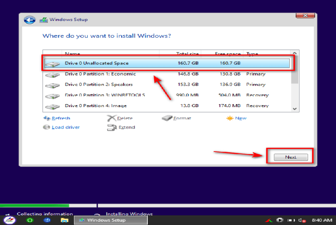Sort by Free space column header
Image resolution: width=336 pixels, height=225 pixels.
222,53
